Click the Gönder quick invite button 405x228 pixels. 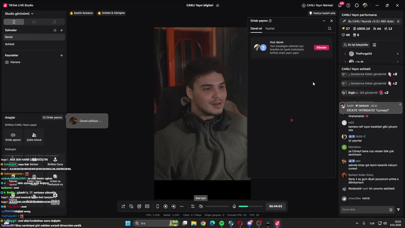coord(321,47)
